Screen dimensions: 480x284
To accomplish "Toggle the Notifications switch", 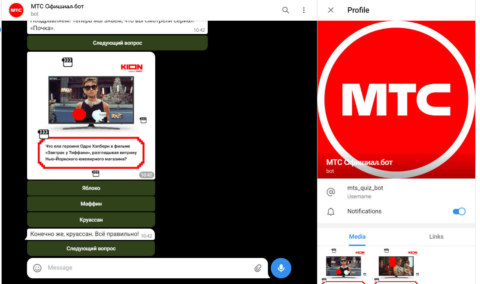I will click(x=459, y=211).
